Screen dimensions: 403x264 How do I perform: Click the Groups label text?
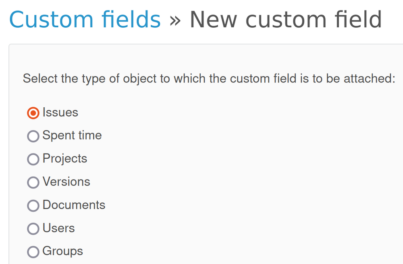tap(62, 251)
